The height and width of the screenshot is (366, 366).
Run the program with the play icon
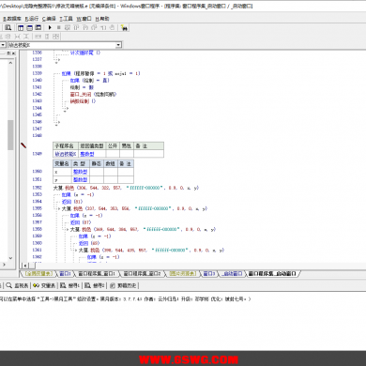coord(50,28)
